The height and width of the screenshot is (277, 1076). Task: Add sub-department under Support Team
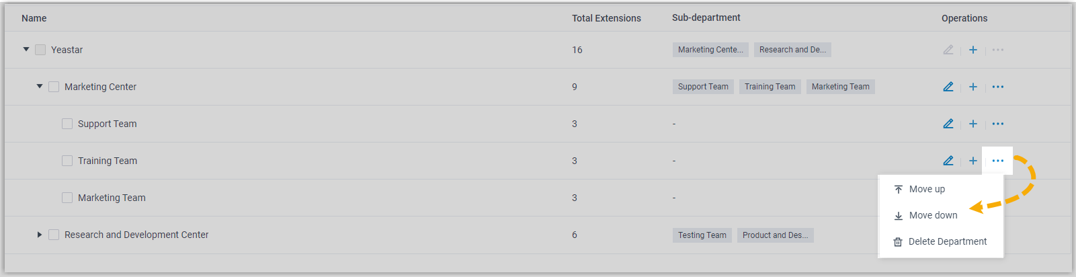pos(972,124)
